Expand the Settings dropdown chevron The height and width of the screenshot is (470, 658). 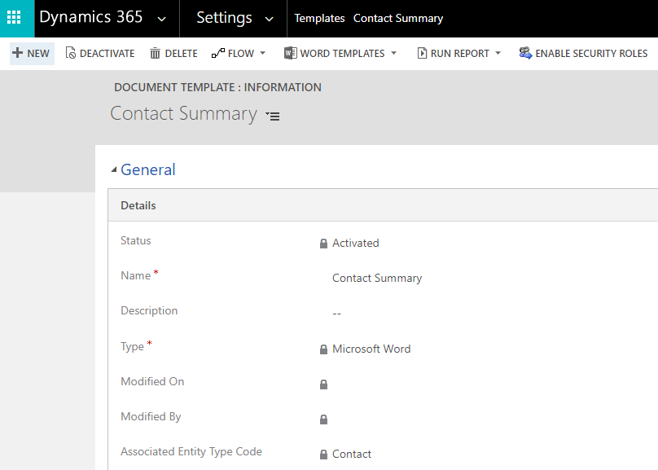click(x=270, y=19)
